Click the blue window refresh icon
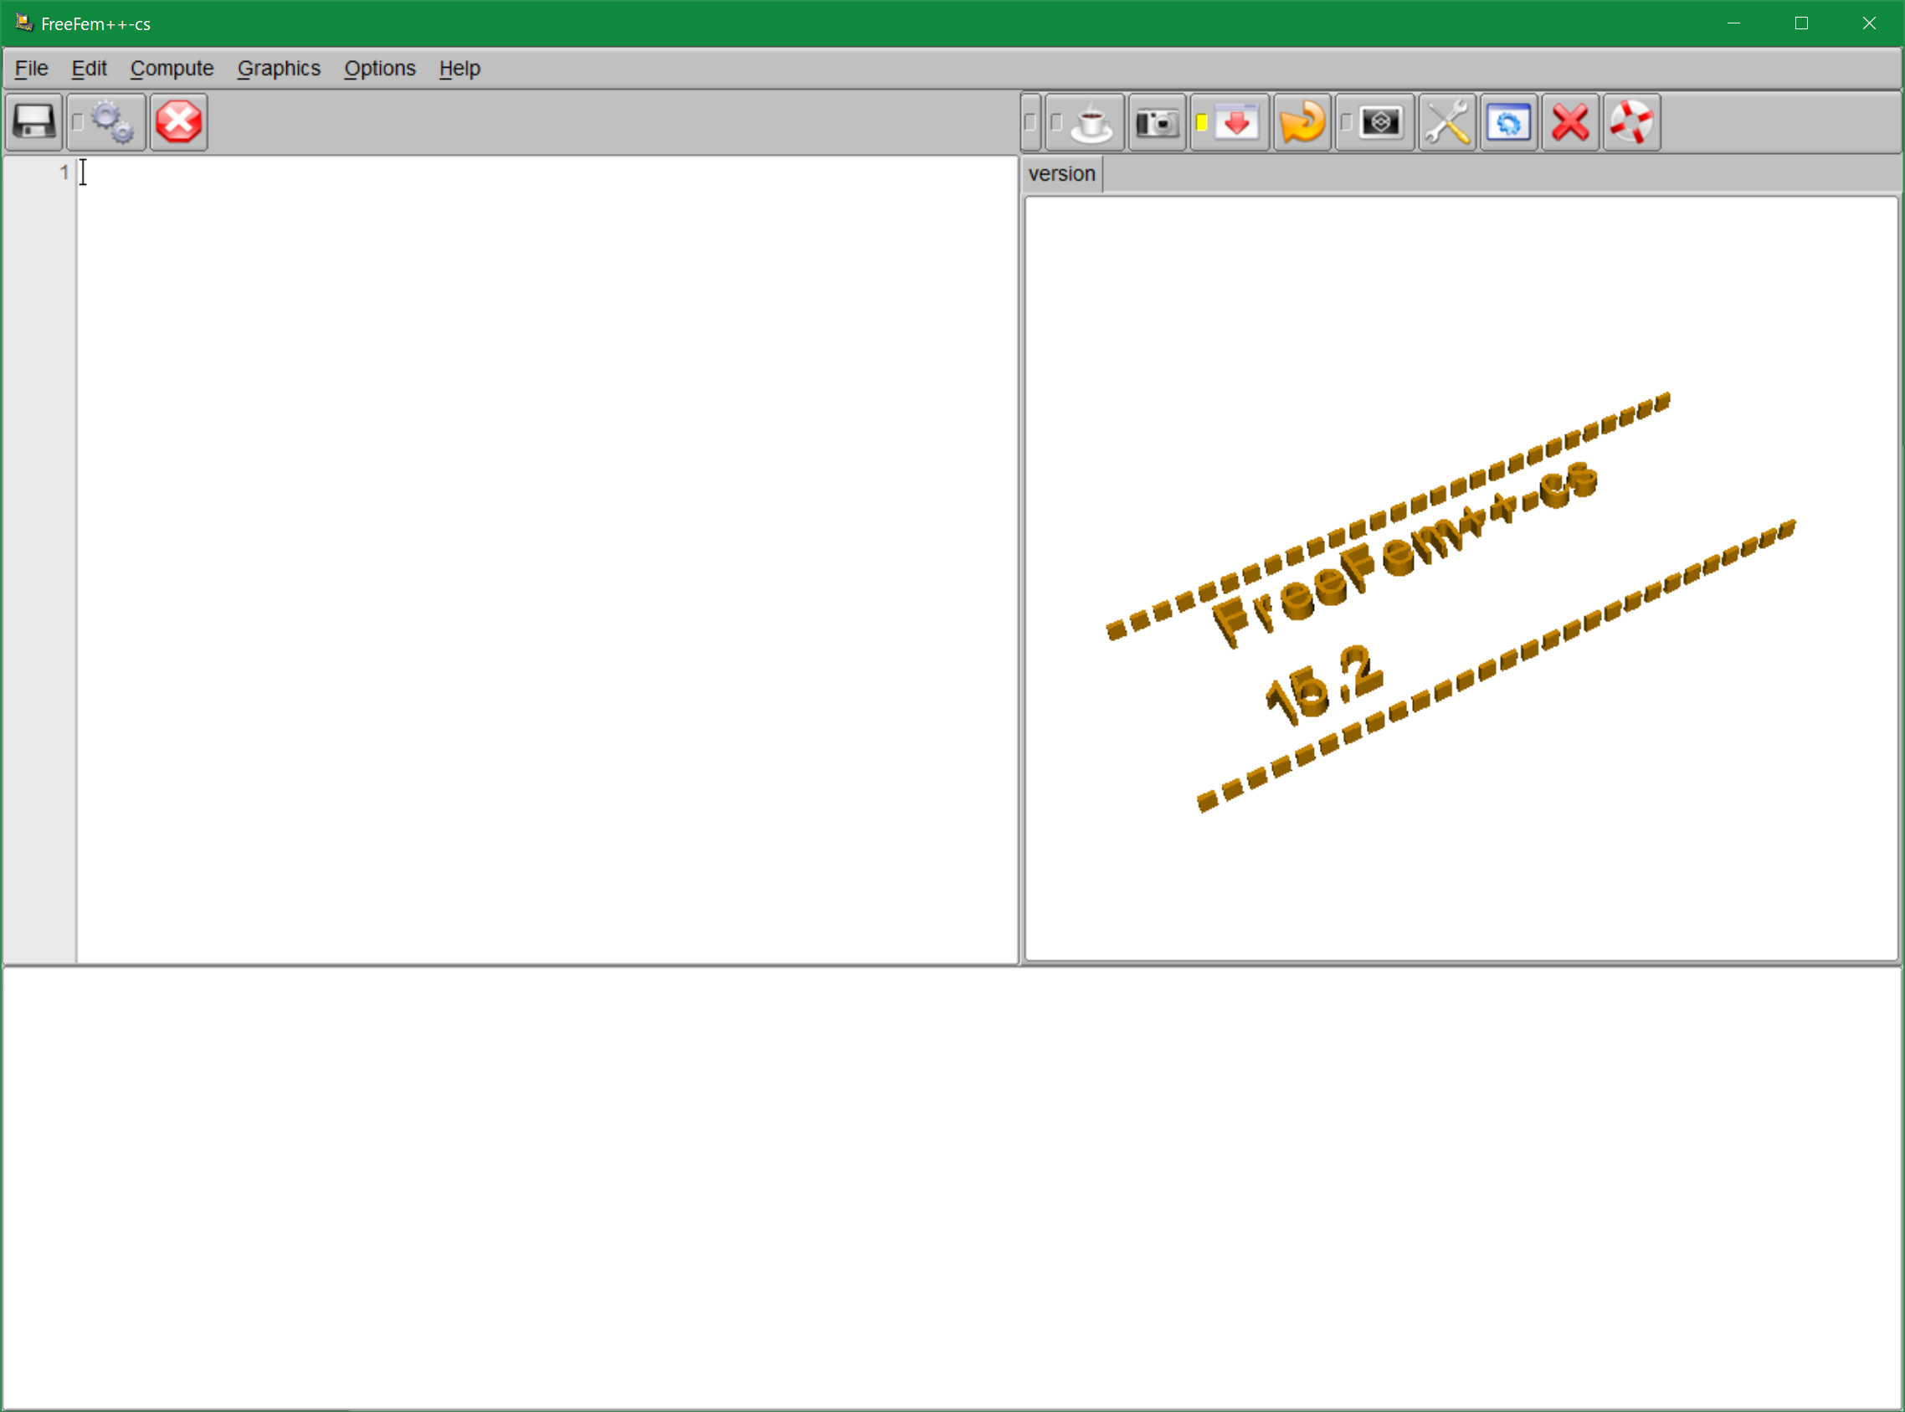Screen dimensions: 1905x1412 [1508, 123]
